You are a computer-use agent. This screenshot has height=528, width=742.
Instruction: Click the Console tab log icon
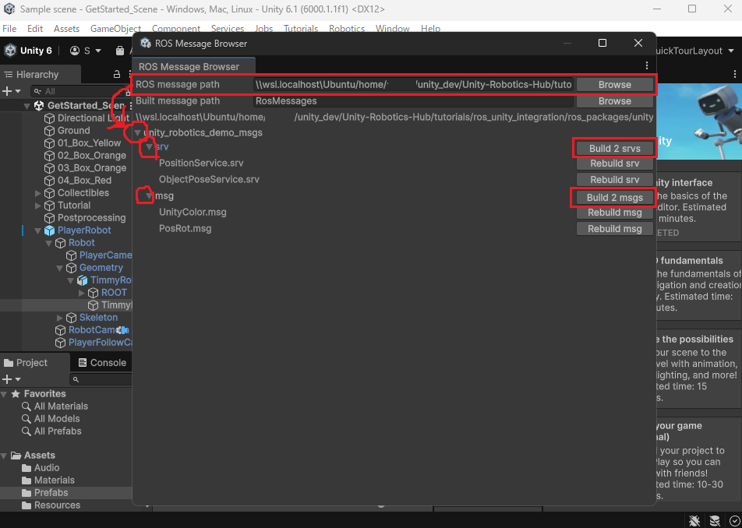[83, 363]
